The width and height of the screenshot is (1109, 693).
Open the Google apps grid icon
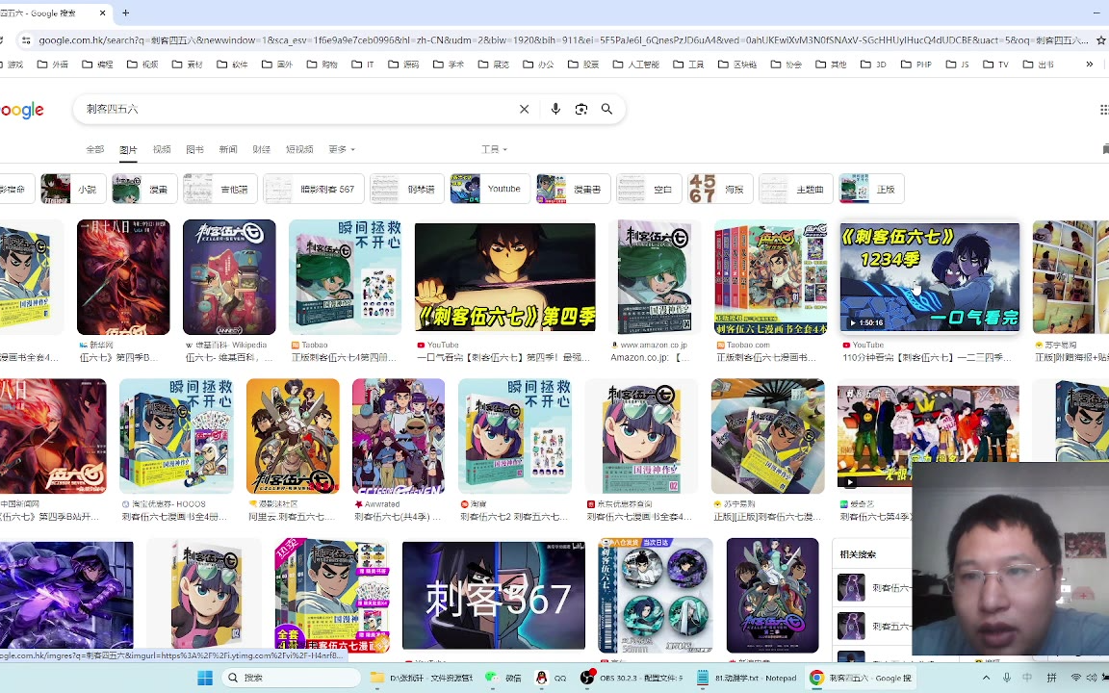pyautogui.click(x=1104, y=109)
